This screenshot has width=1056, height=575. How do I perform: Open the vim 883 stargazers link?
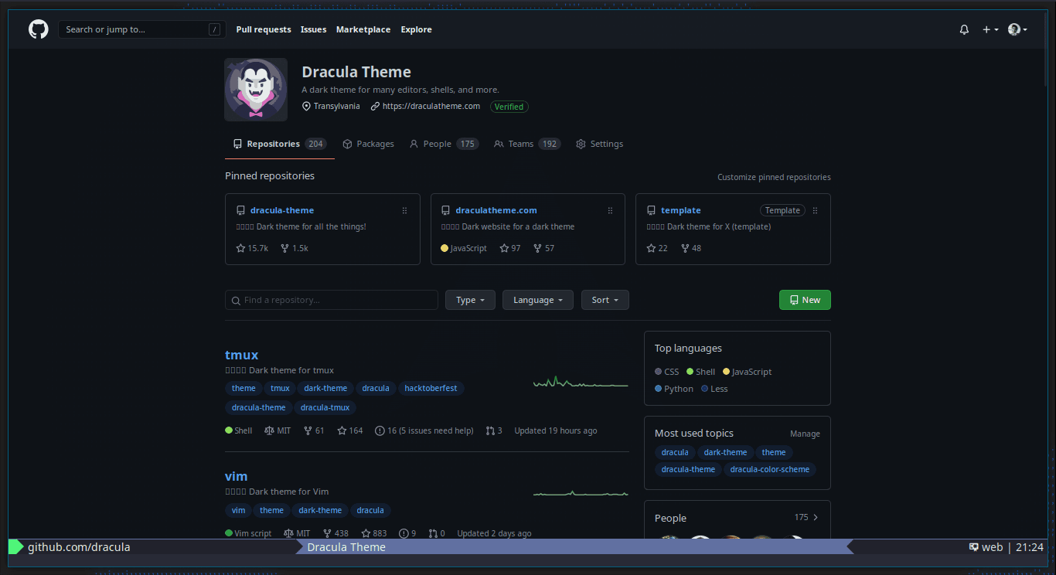pos(374,533)
